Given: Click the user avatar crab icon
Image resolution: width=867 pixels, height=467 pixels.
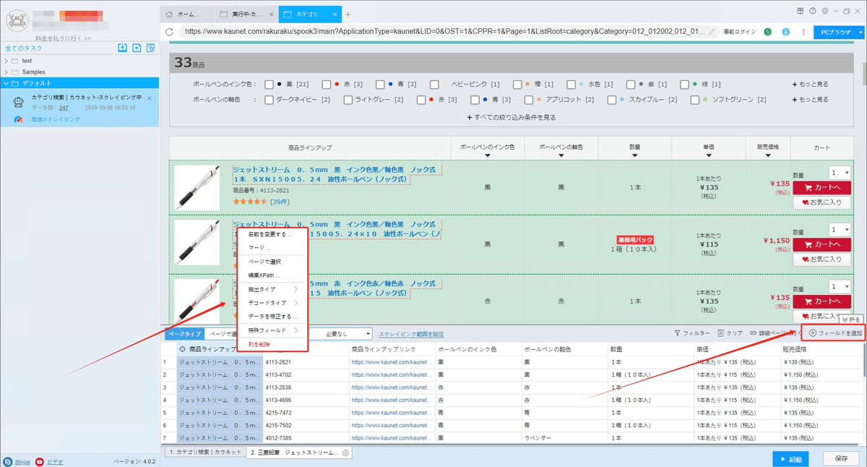Looking at the screenshot, I should (x=16, y=20).
